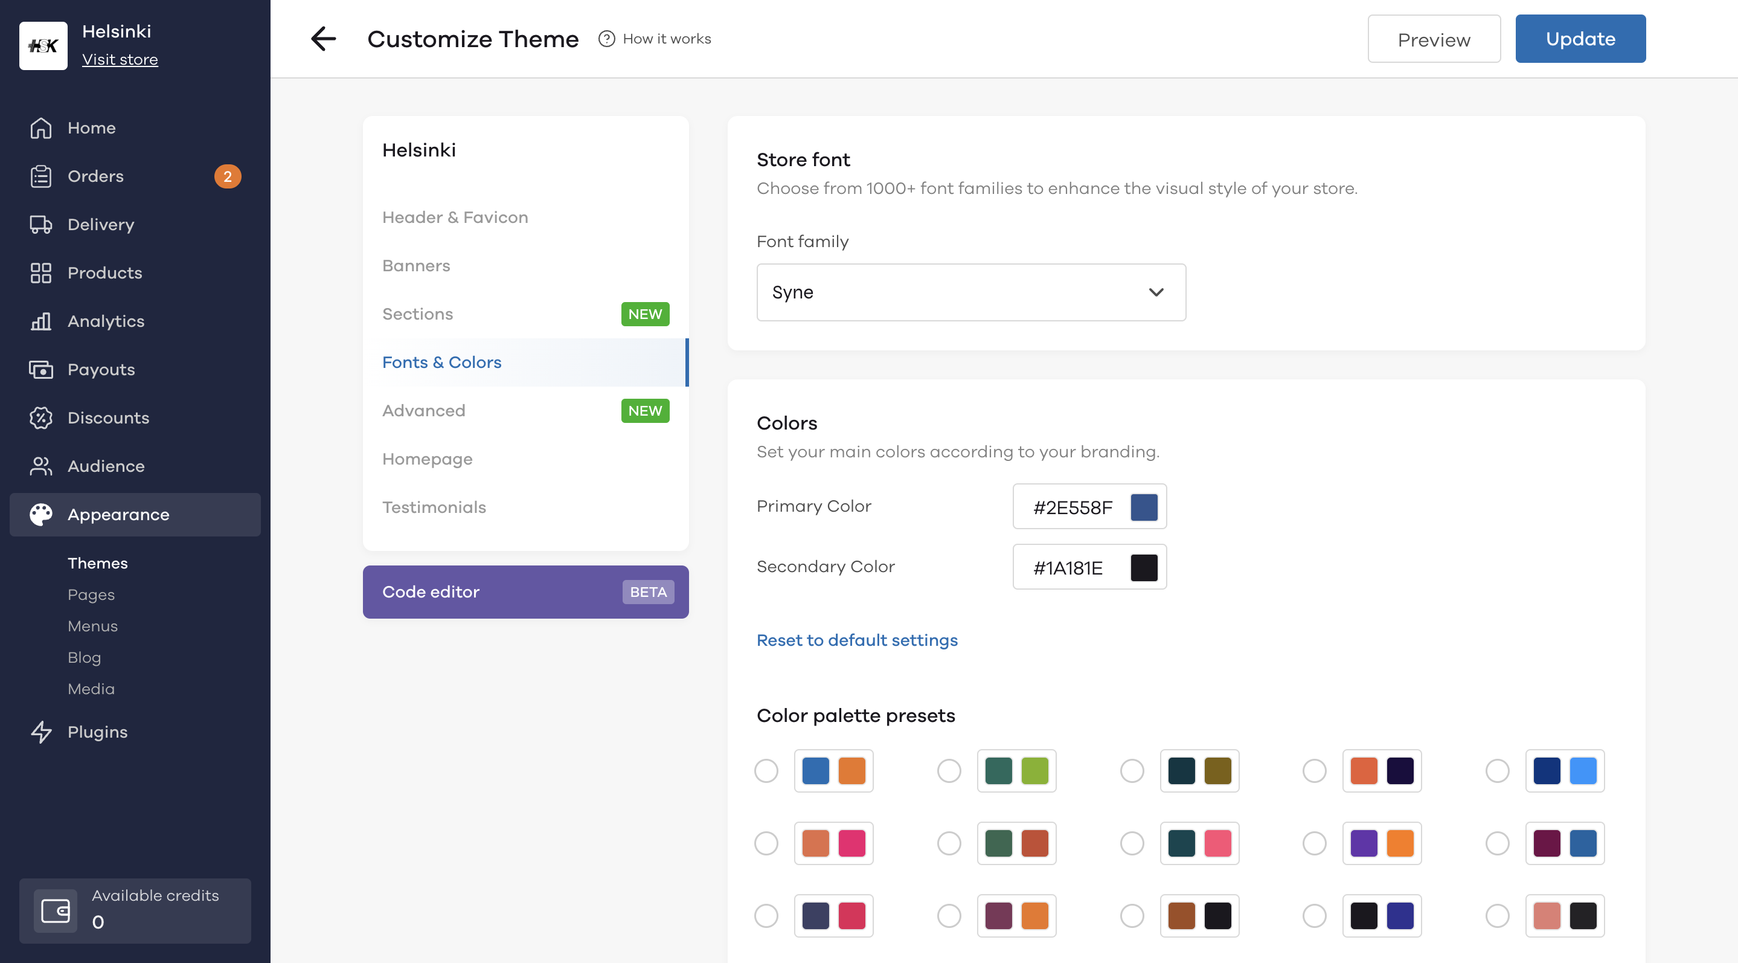Select the purple and orange palette preset
Image resolution: width=1738 pixels, height=963 pixels.
1314,843
